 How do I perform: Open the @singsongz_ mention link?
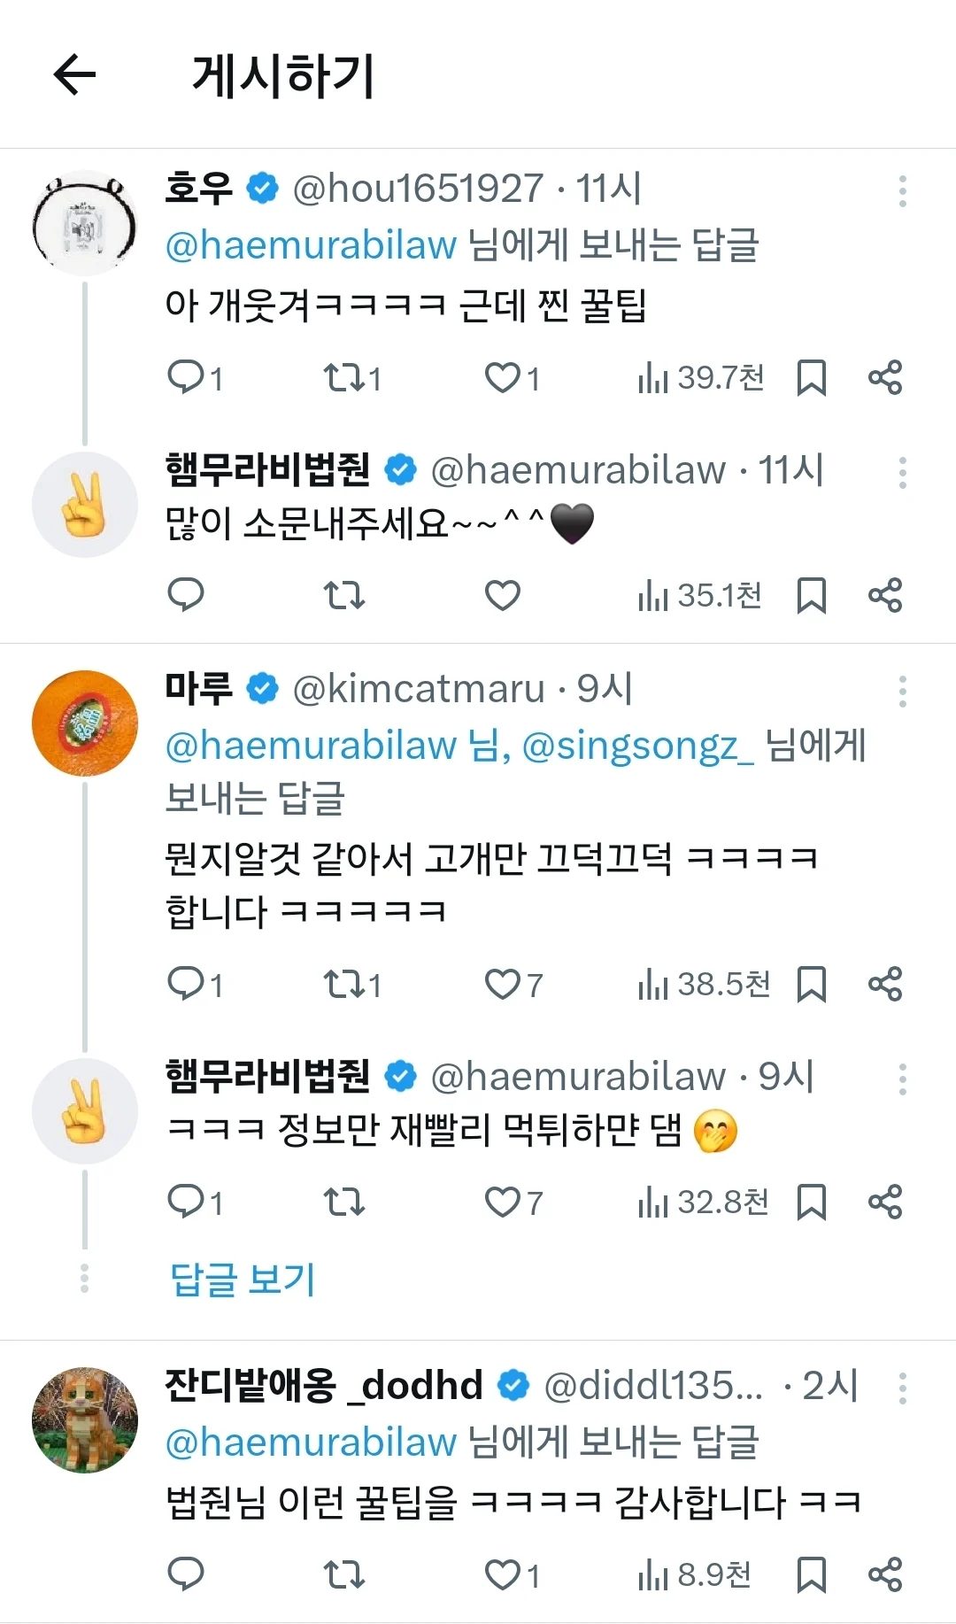click(637, 746)
